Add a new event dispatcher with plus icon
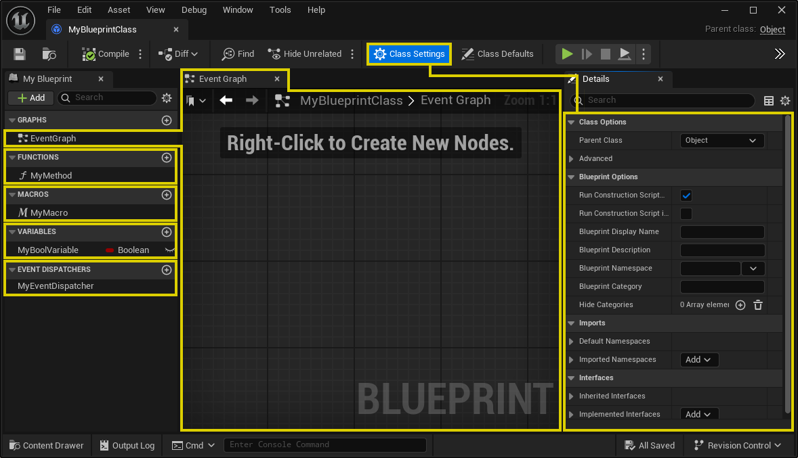Viewport: 798px width, 458px height. tap(167, 270)
